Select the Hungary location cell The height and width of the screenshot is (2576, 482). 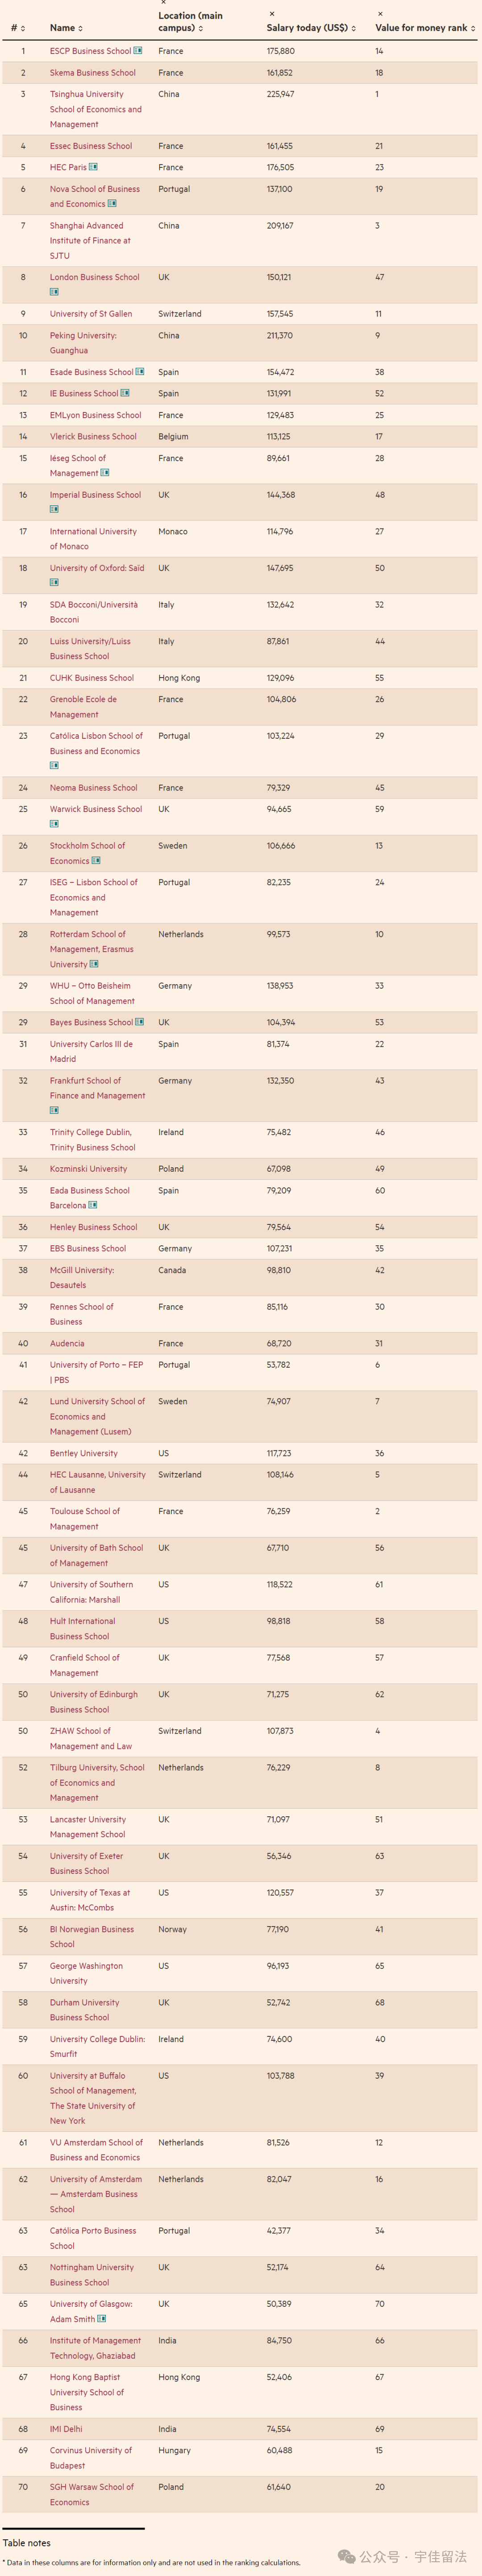tap(174, 2451)
